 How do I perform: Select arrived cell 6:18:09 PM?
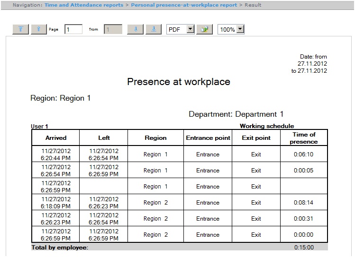[x=56, y=203]
